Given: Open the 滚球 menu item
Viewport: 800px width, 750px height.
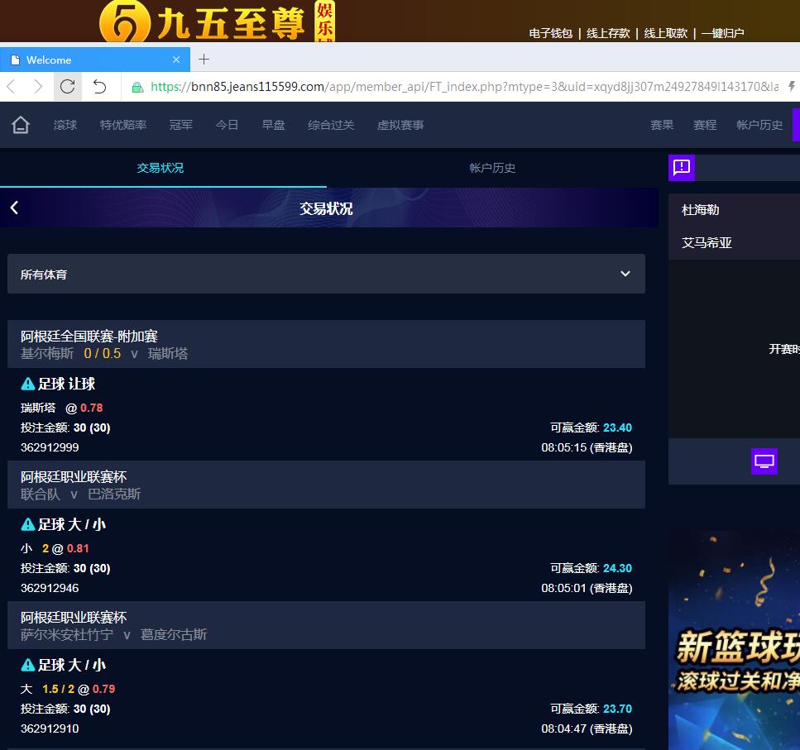Looking at the screenshot, I should point(65,125).
